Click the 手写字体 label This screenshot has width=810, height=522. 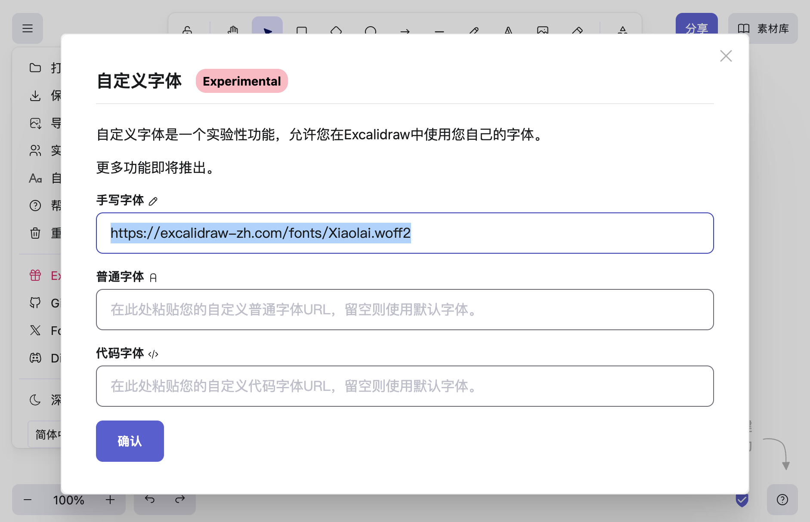coord(120,200)
